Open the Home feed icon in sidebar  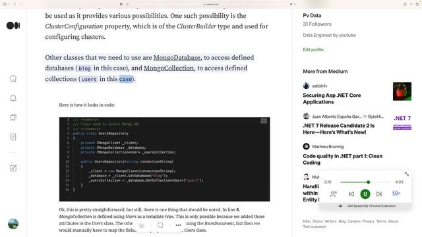click(13, 79)
